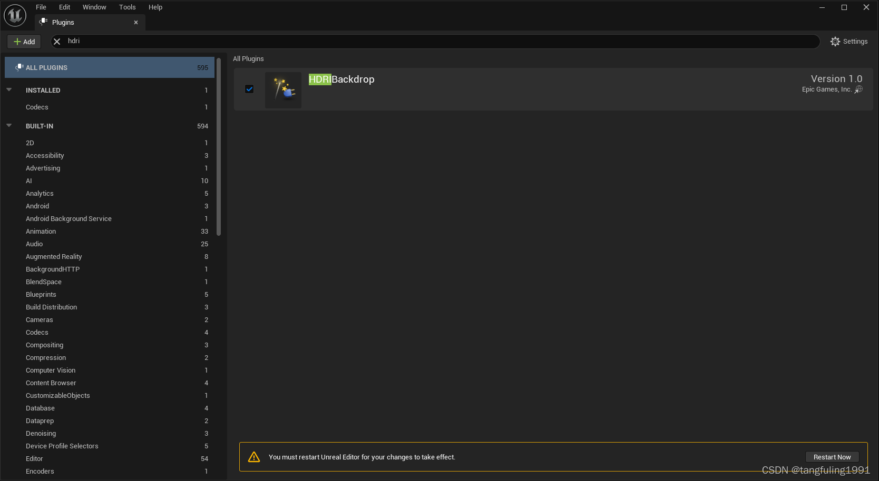Open the Window menu
The width and height of the screenshot is (879, 481).
pos(94,7)
